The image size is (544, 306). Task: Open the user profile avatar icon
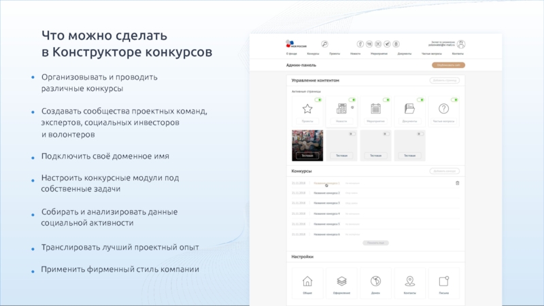tap(460, 44)
